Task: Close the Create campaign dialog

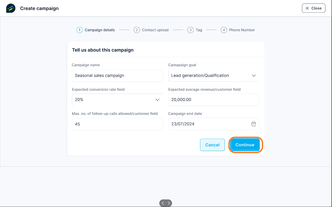Action: 314,8
